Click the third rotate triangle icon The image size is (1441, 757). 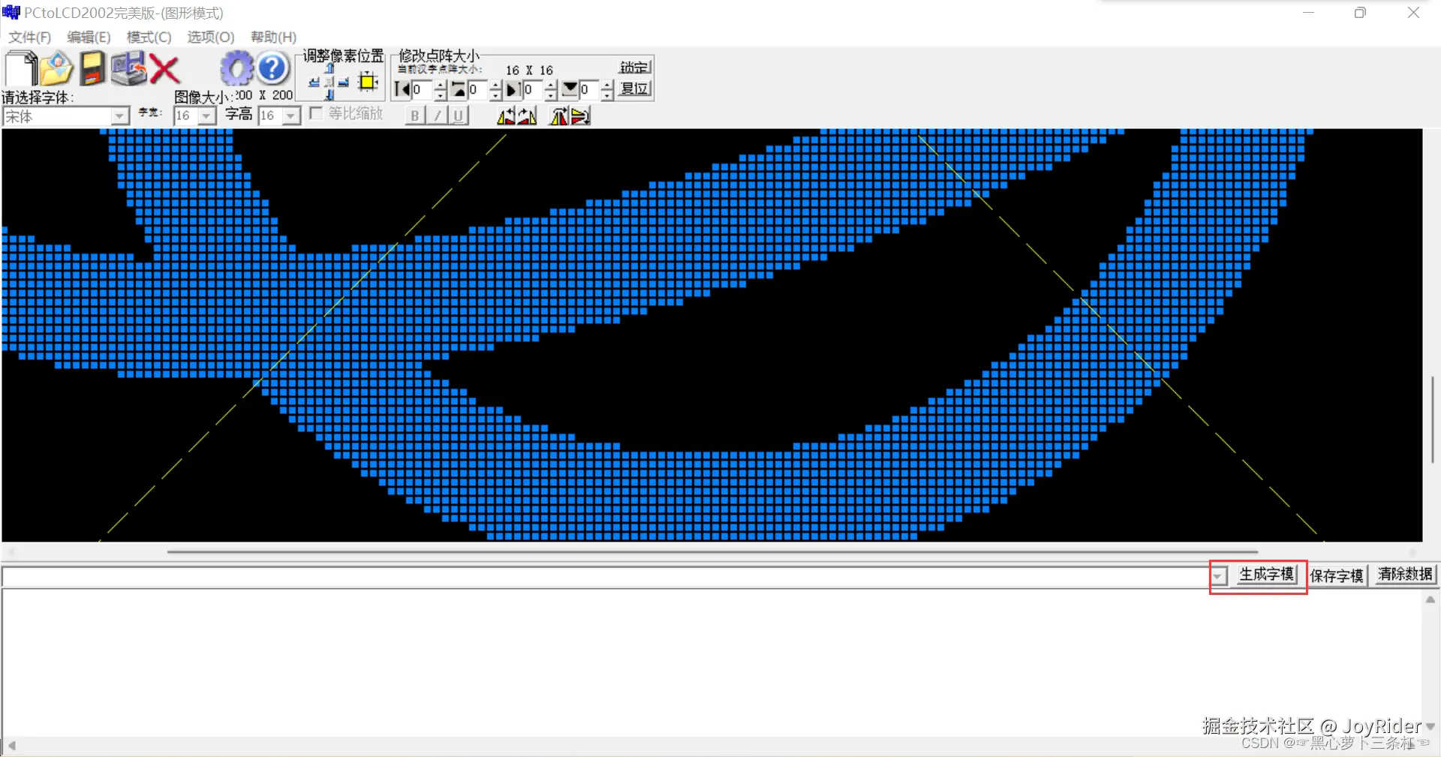(x=559, y=116)
